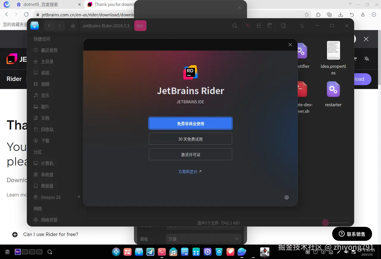Select idea.properties file

pos(333,58)
